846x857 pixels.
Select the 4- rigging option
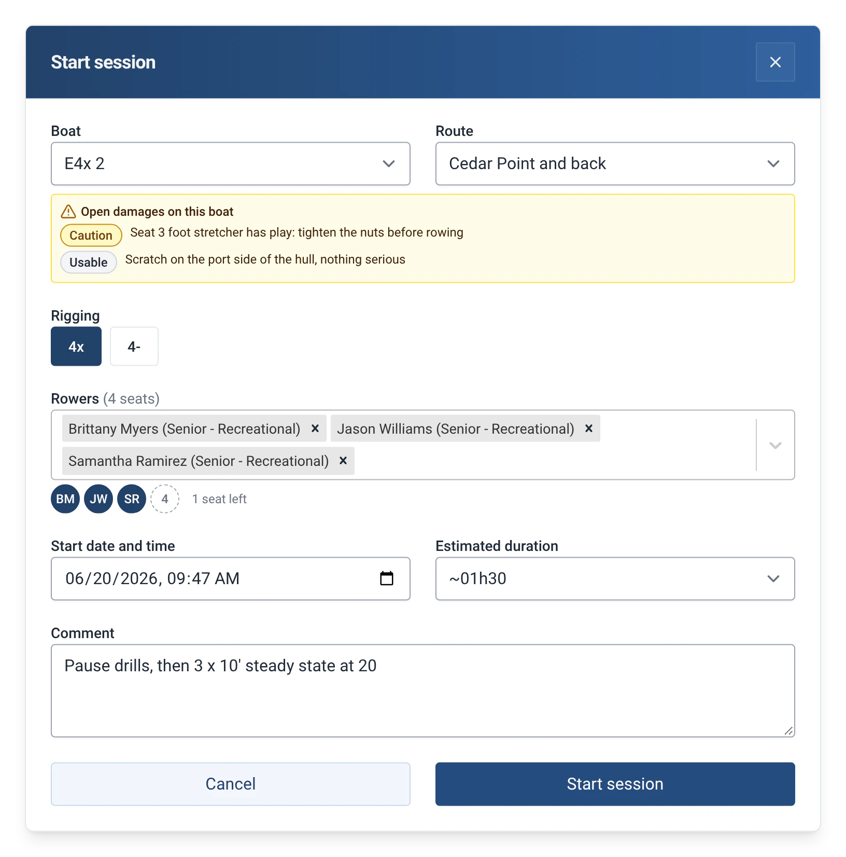pyautogui.click(x=134, y=347)
